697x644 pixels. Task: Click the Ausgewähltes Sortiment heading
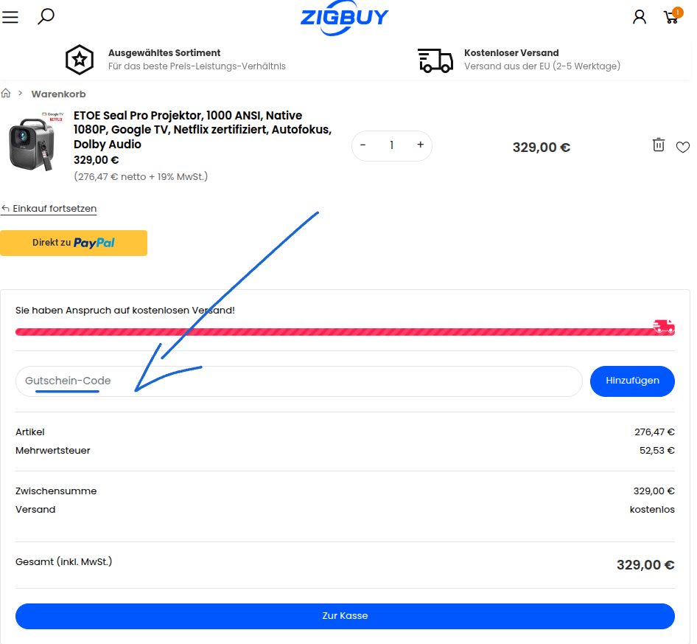click(164, 52)
